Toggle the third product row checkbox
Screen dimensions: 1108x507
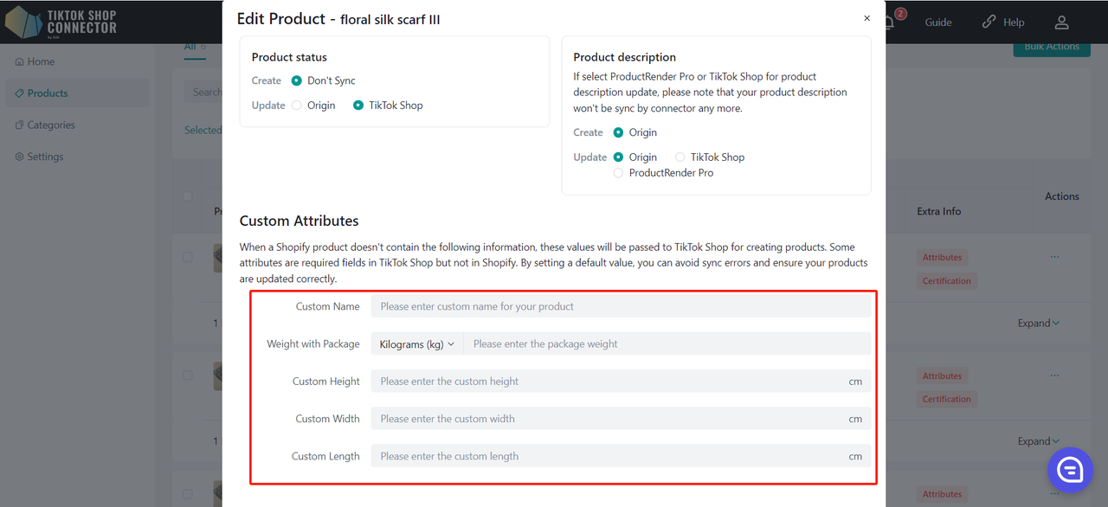click(x=187, y=494)
